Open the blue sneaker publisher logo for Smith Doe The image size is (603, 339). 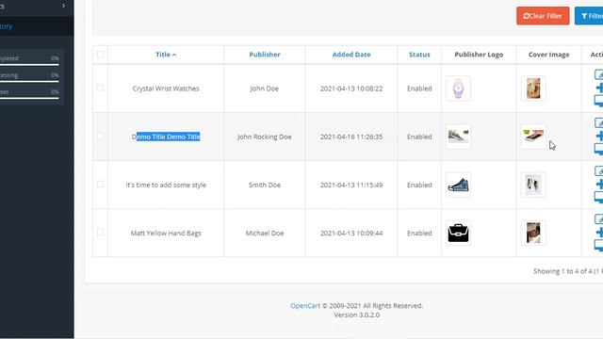[459, 185]
